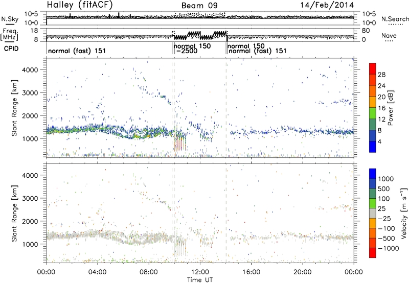Select the 1000 km tick on the power panel

[30, 138]
